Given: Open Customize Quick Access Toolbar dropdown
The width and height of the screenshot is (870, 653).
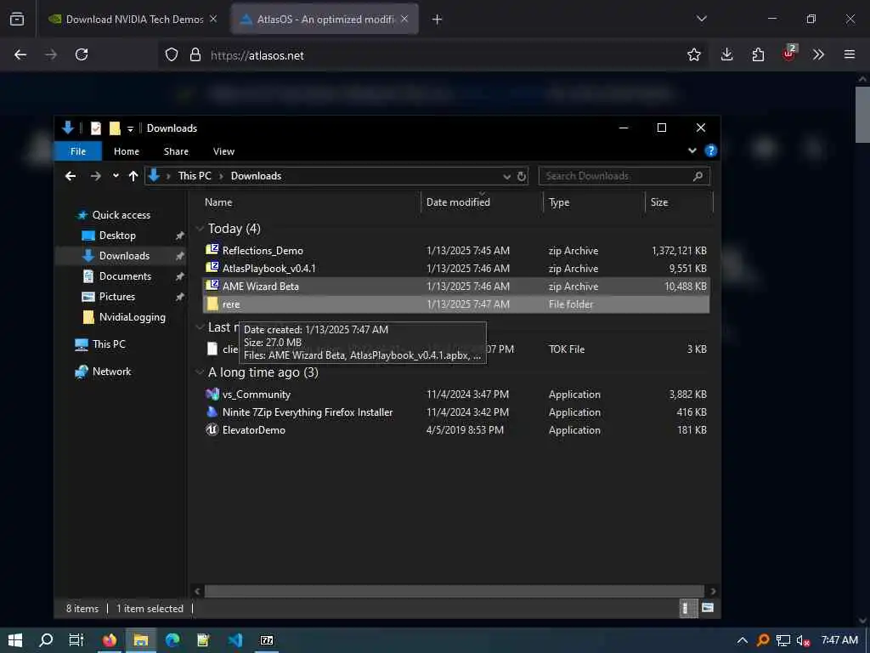Looking at the screenshot, I should pyautogui.click(x=130, y=129).
